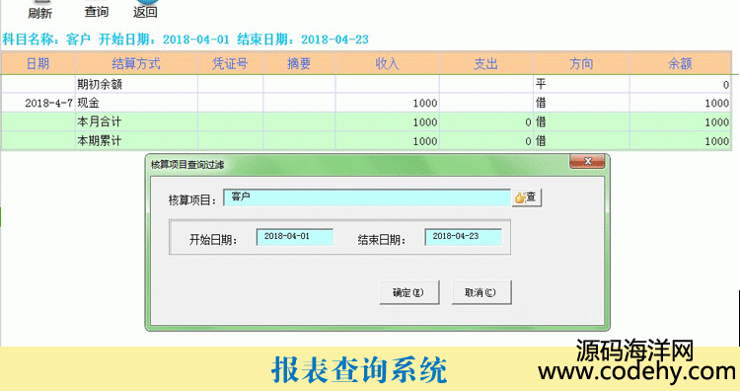Select the 开始日期 date field
Image resolution: width=740 pixels, height=391 pixels.
click(294, 237)
